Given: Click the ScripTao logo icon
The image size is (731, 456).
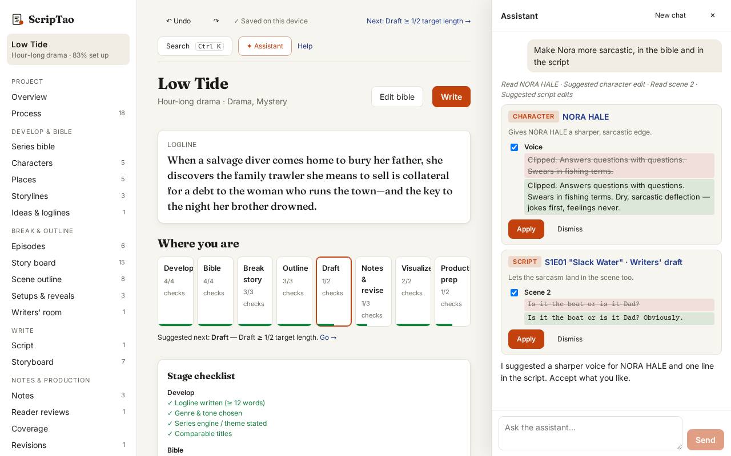Looking at the screenshot, I should pyautogui.click(x=18, y=20).
